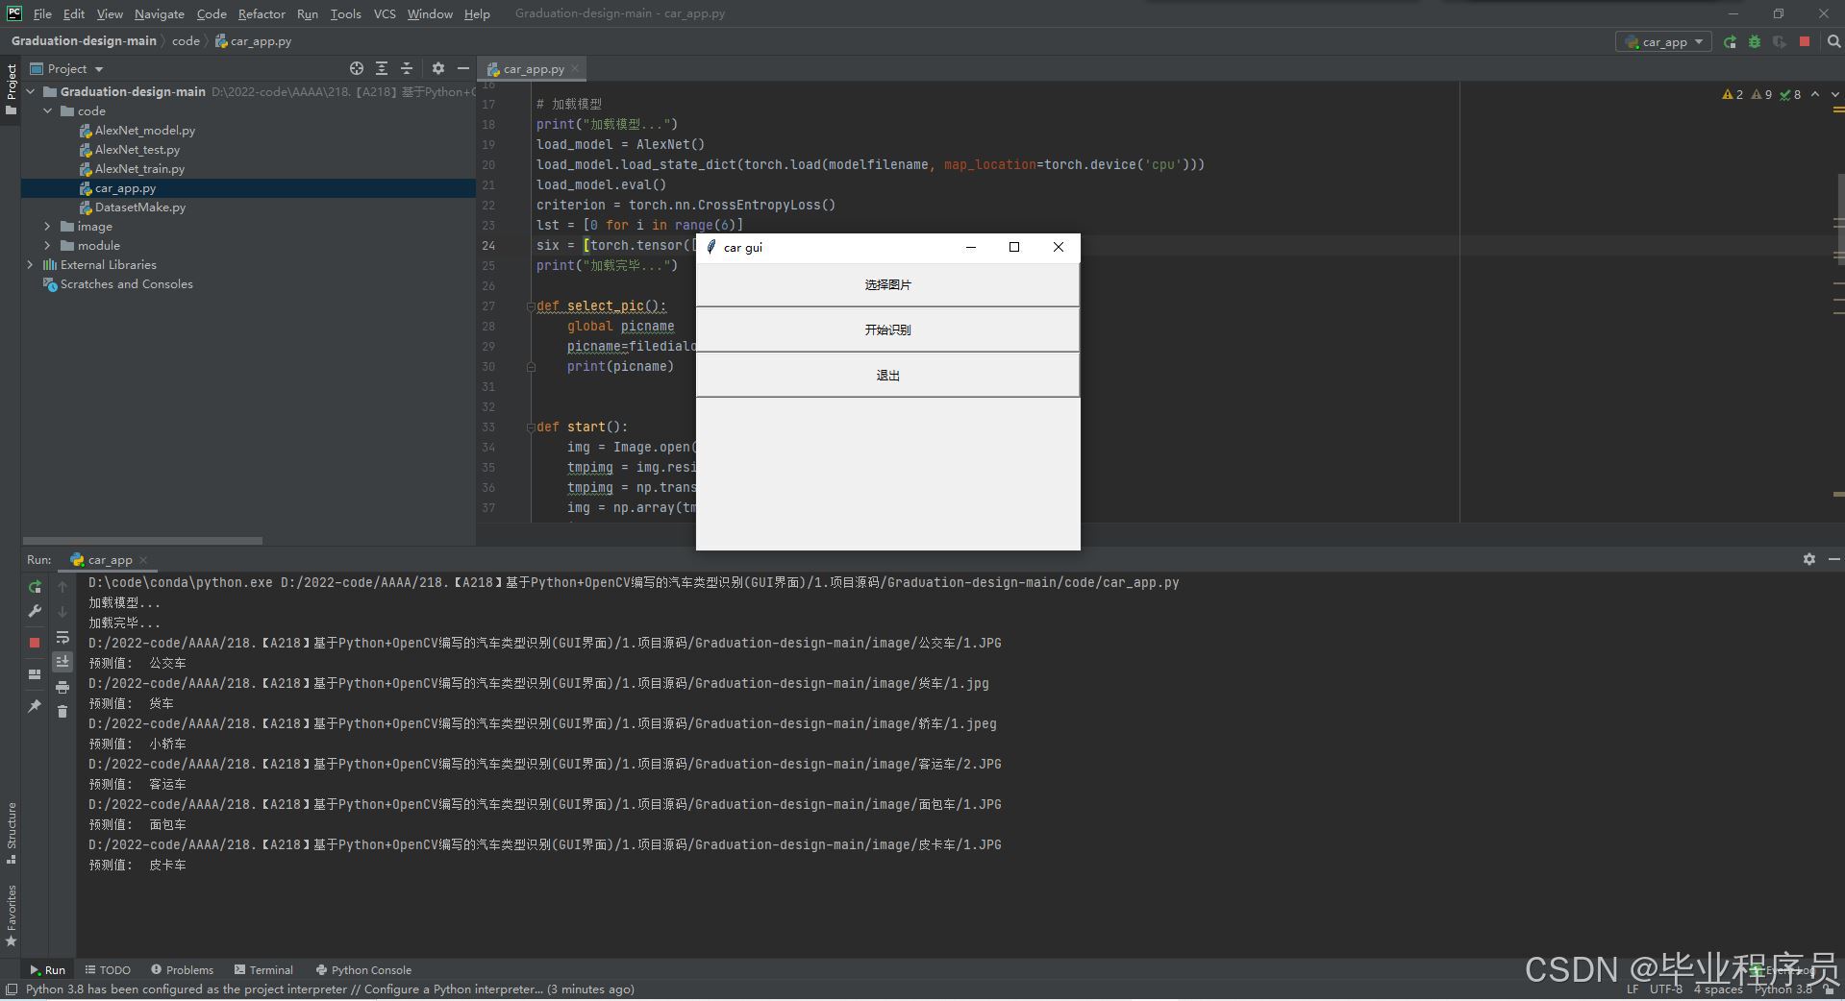The image size is (1845, 1001).
Task: Expand all in the Project panel
Action: [x=382, y=68]
